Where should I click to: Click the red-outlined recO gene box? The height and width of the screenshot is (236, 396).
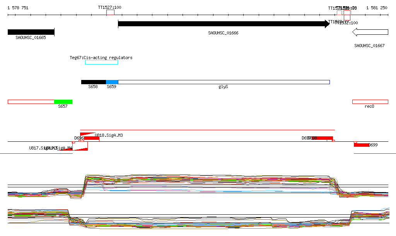pyautogui.click(x=370, y=102)
